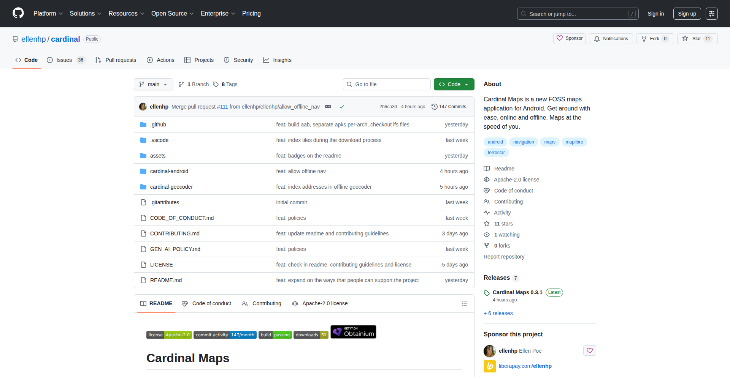This screenshot has width=730, height=377.
Task: Open Notifications bell button
Action: point(611,39)
